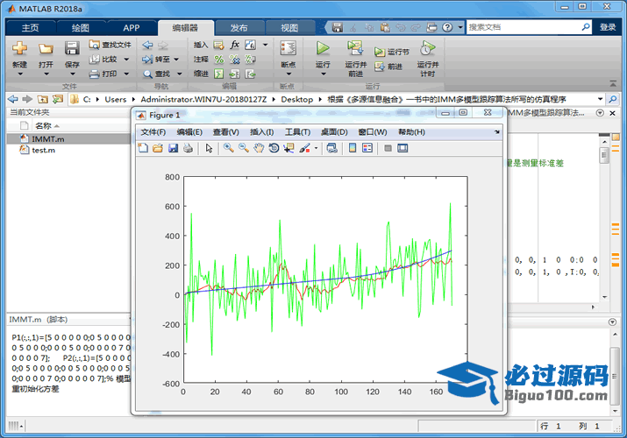Expand the Print (打印) dropdown arrow
This screenshot has width=627, height=438.
click(126, 74)
